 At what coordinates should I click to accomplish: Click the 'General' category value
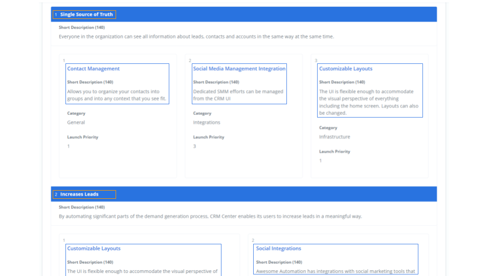76,122
